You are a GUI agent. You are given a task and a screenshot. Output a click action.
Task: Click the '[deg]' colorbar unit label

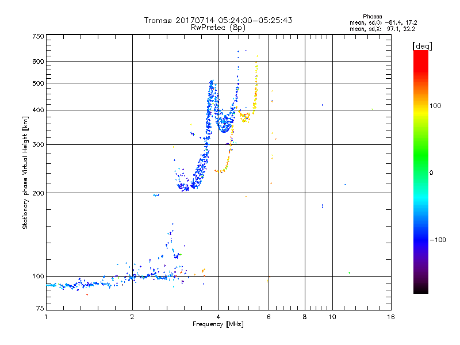[x=422, y=46]
